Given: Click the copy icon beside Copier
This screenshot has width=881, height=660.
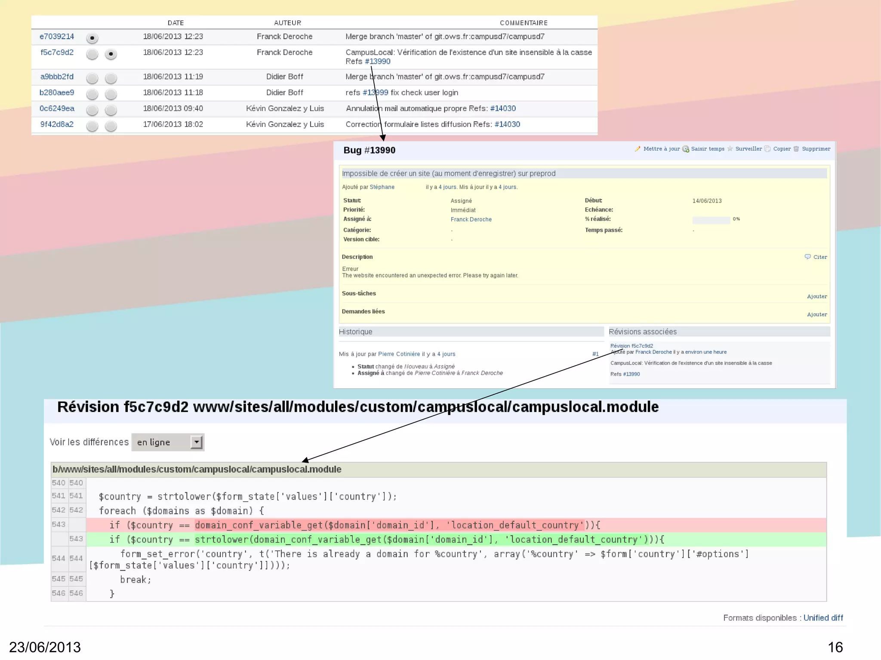Looking at the screenshot, I should point(767,149).
